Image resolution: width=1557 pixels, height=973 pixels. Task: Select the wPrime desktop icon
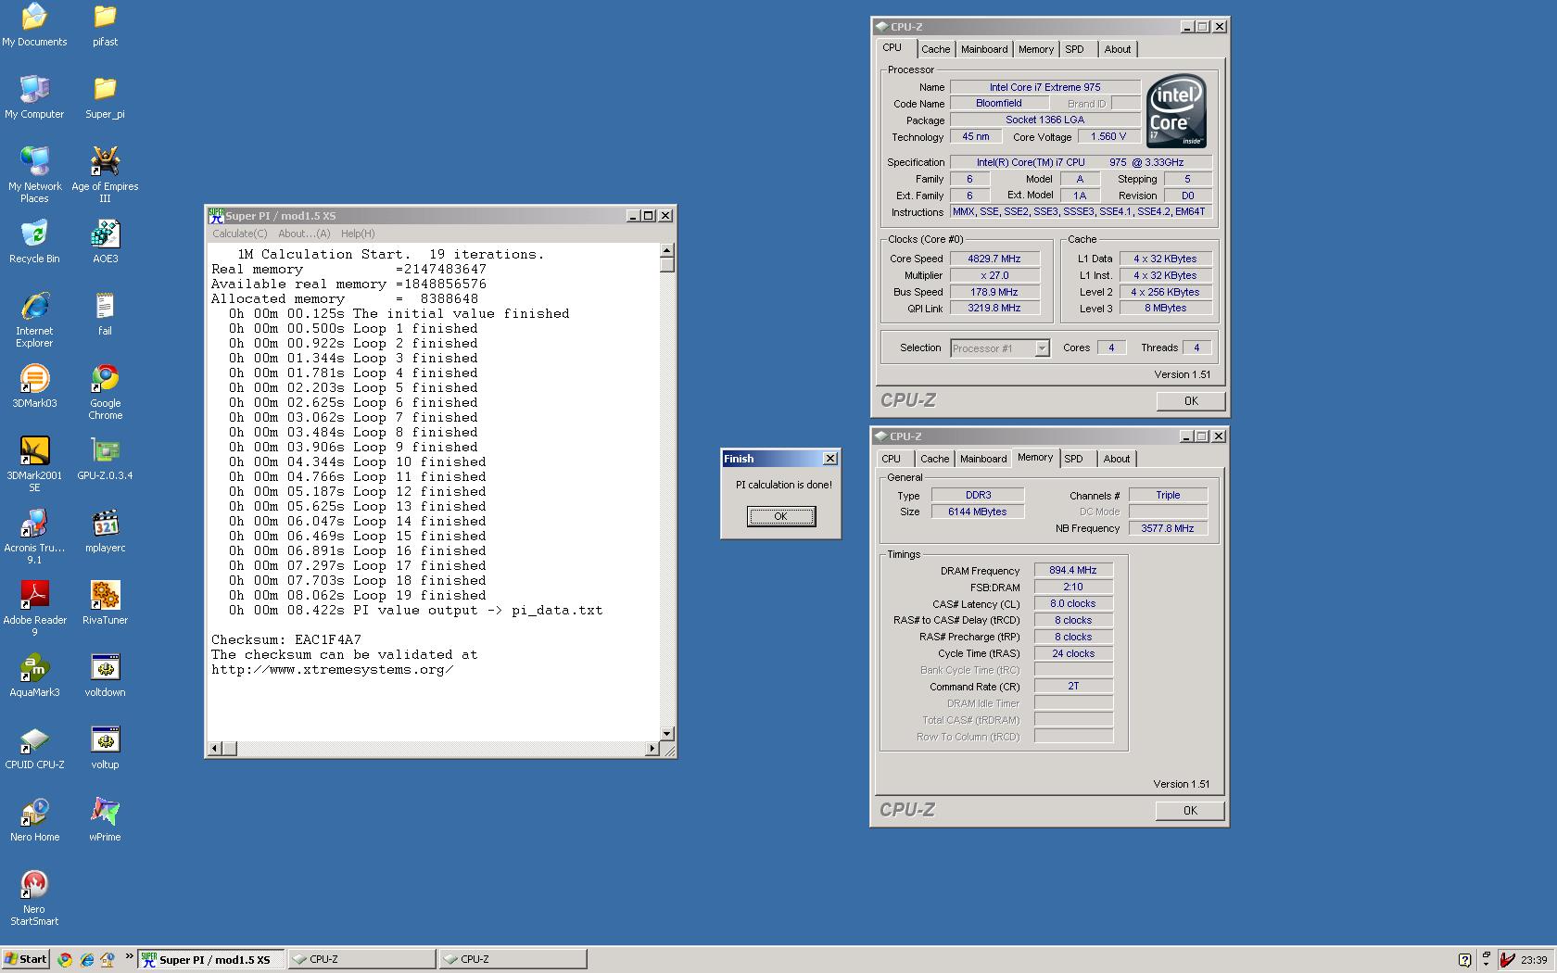[105, 820]
